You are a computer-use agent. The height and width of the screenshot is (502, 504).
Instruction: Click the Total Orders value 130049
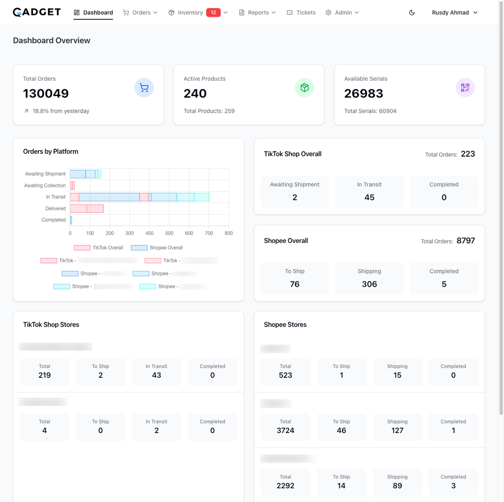tap(46, 94)
